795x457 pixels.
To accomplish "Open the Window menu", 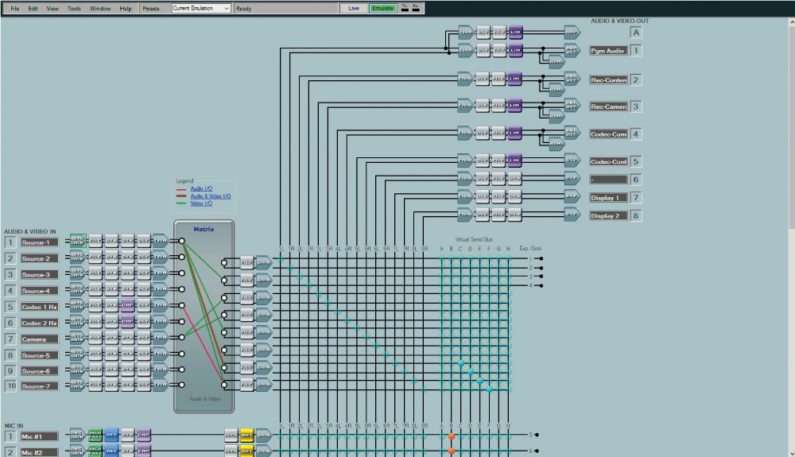I will tap(100, 8).
